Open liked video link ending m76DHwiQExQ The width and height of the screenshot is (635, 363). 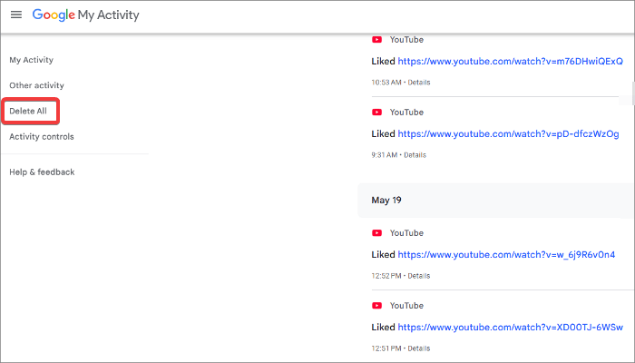[510, 61]
